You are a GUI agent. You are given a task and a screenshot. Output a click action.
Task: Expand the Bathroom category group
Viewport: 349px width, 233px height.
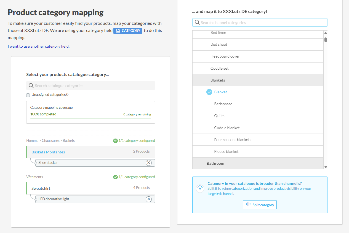(x=215, y=163)
